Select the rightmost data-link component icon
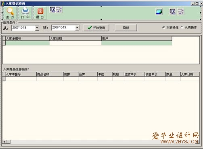Viewport: 203px width, 149px height. [181, 12]
